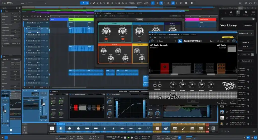Toggle Sync on Analog Delay time
This screenshot has height=140, width=258.
point(106,39)
